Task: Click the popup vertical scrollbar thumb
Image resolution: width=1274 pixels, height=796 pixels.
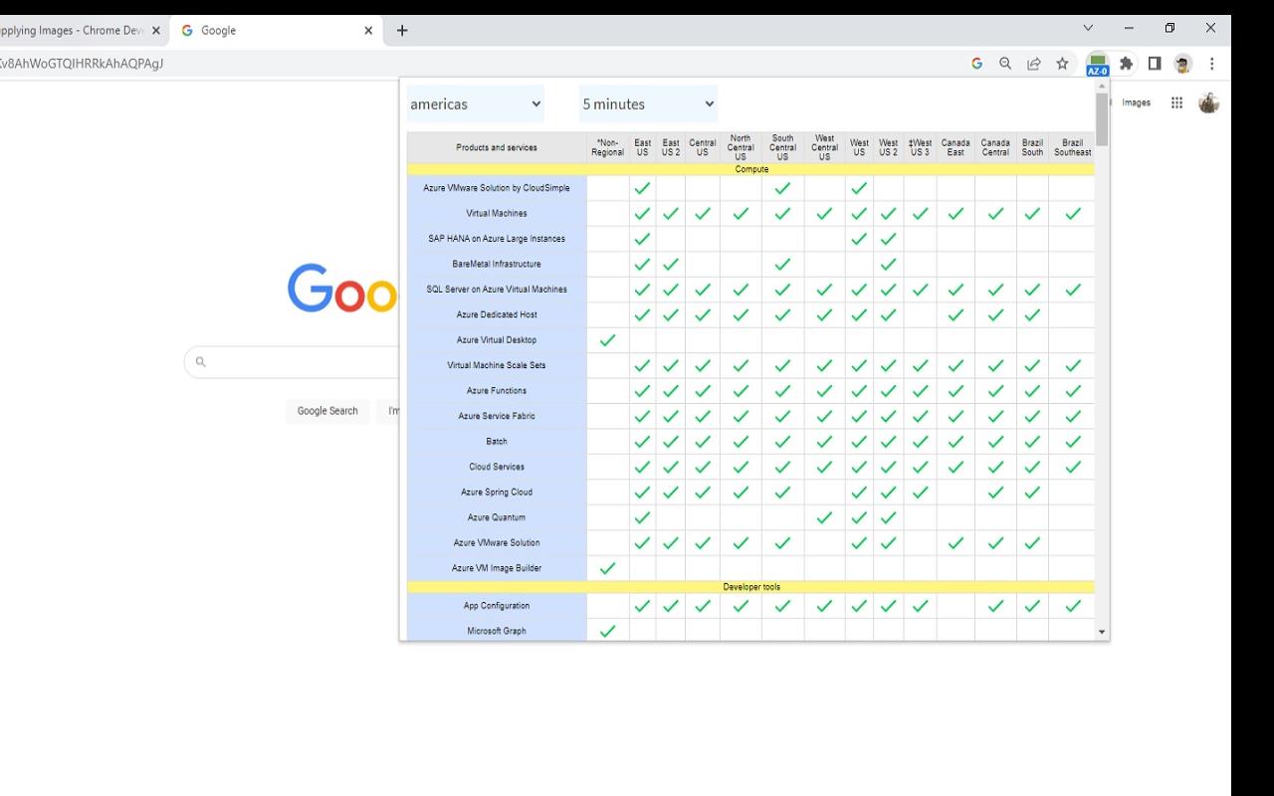Action: (1102, 120)
